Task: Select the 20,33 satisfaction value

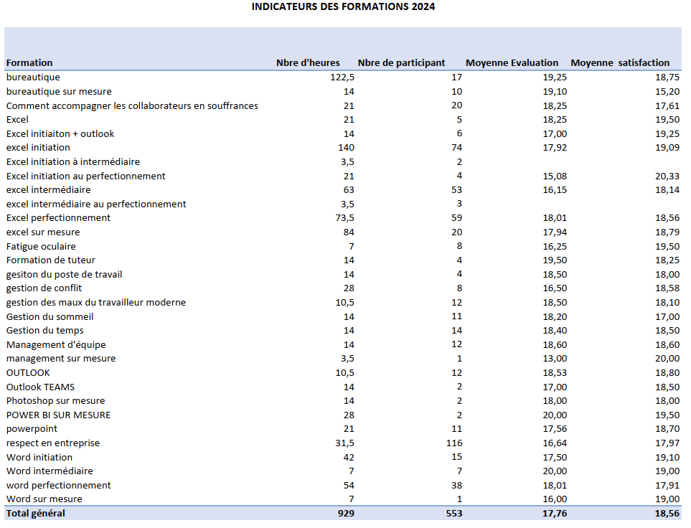Action: (667, 176)
